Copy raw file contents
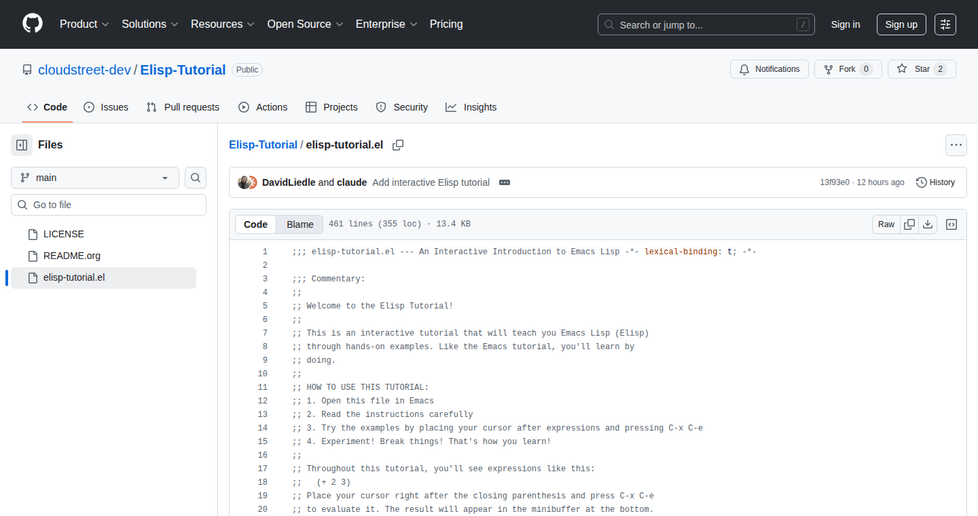Viewport: 978px width, 516px height. [910, 224]
